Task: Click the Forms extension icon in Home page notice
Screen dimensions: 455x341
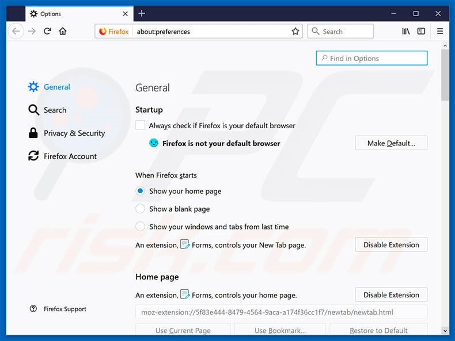Action: click(184, 294)
